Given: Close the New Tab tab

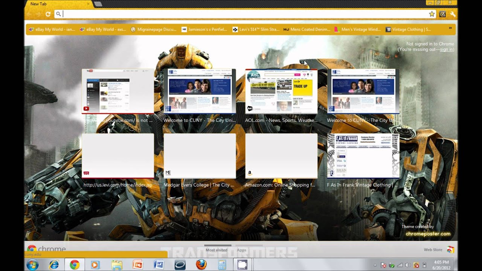Looking at the screenshot, I should coord(88,4).
